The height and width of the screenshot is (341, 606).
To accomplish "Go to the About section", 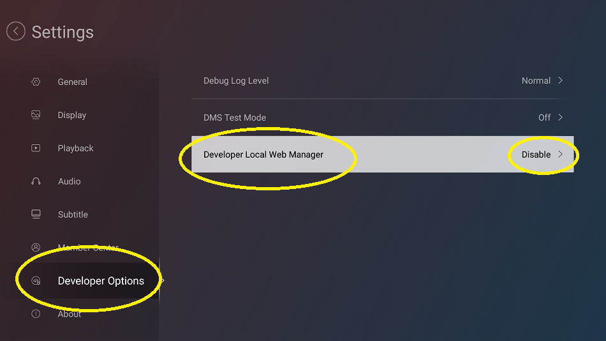I will click(x=70, y=314).
